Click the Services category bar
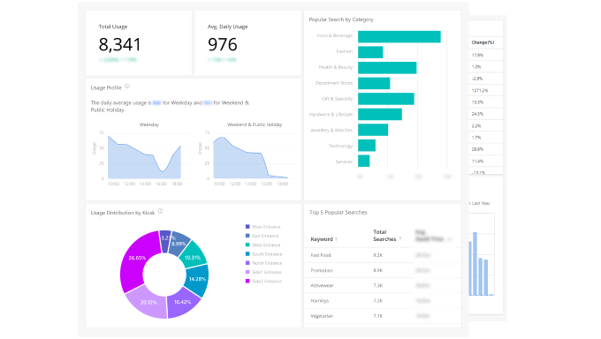 click(x=364, y=161)
